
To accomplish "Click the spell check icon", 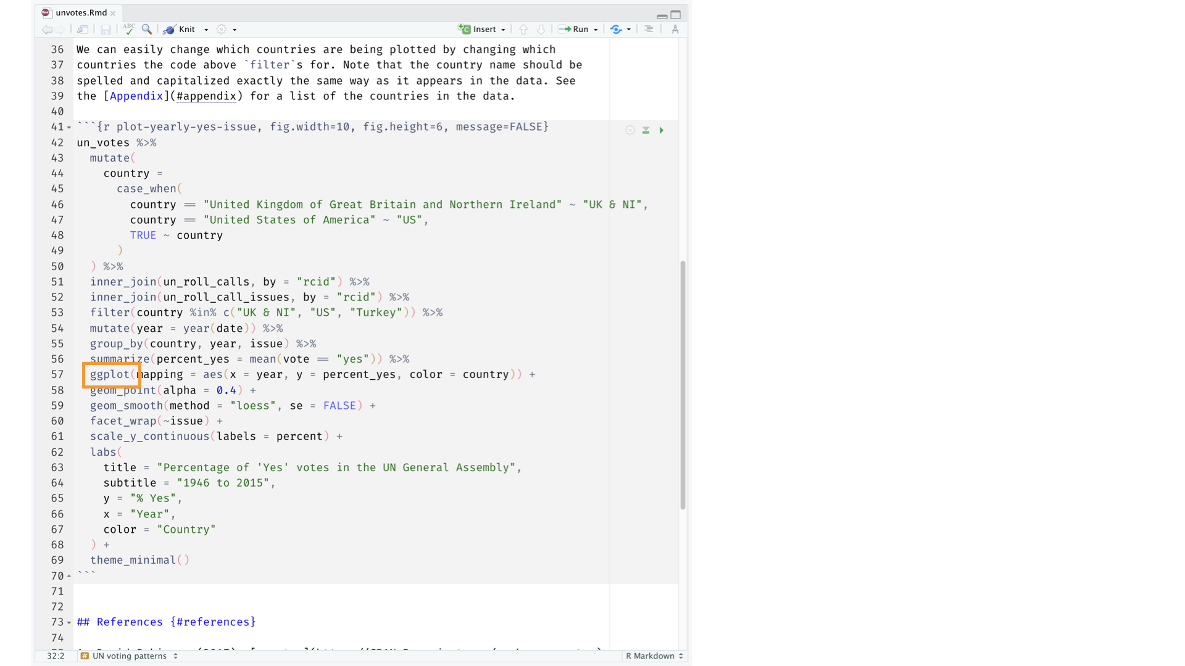I will [128, 29].
